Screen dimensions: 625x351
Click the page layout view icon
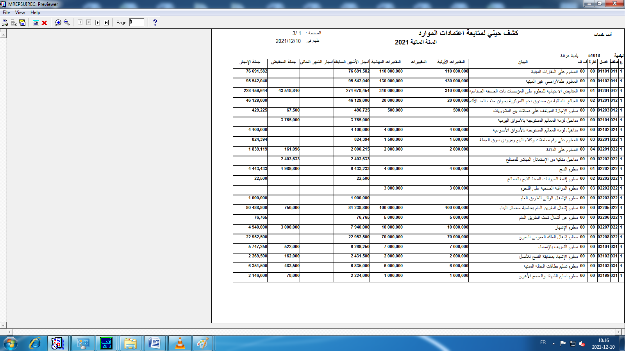coord(36,23)
